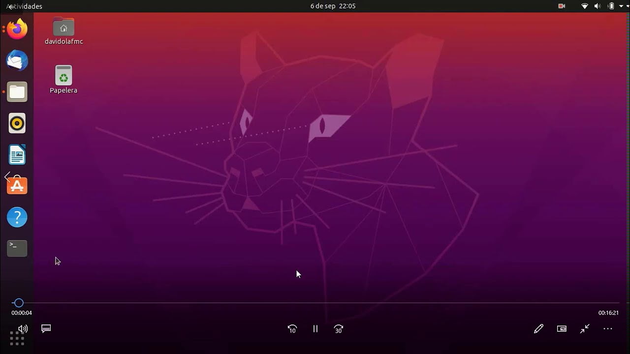Screen dimensions: 630x354
Task: Skip forward 30 seconds
Action: pyautogui.click(x=338, y=329)
